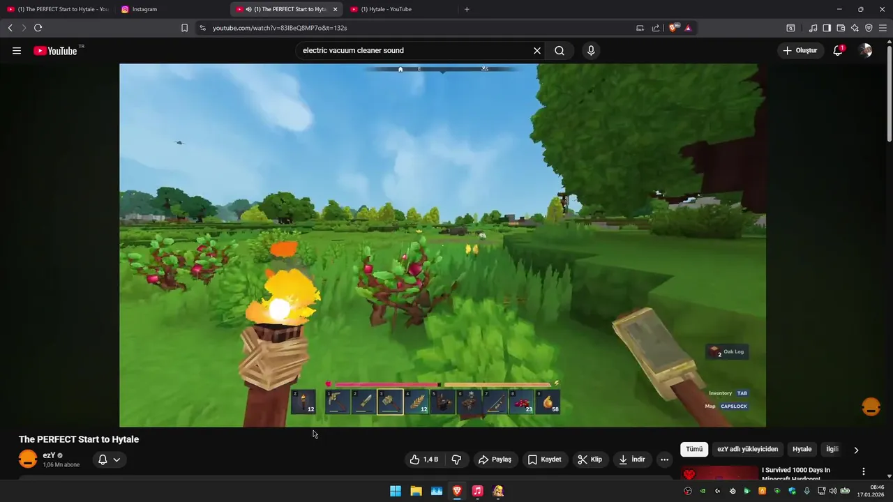The height and width of the screenshot is (502, 893).
Task: Open Clash of Clans taskbar icon
Action: click(x=498, y=491)
